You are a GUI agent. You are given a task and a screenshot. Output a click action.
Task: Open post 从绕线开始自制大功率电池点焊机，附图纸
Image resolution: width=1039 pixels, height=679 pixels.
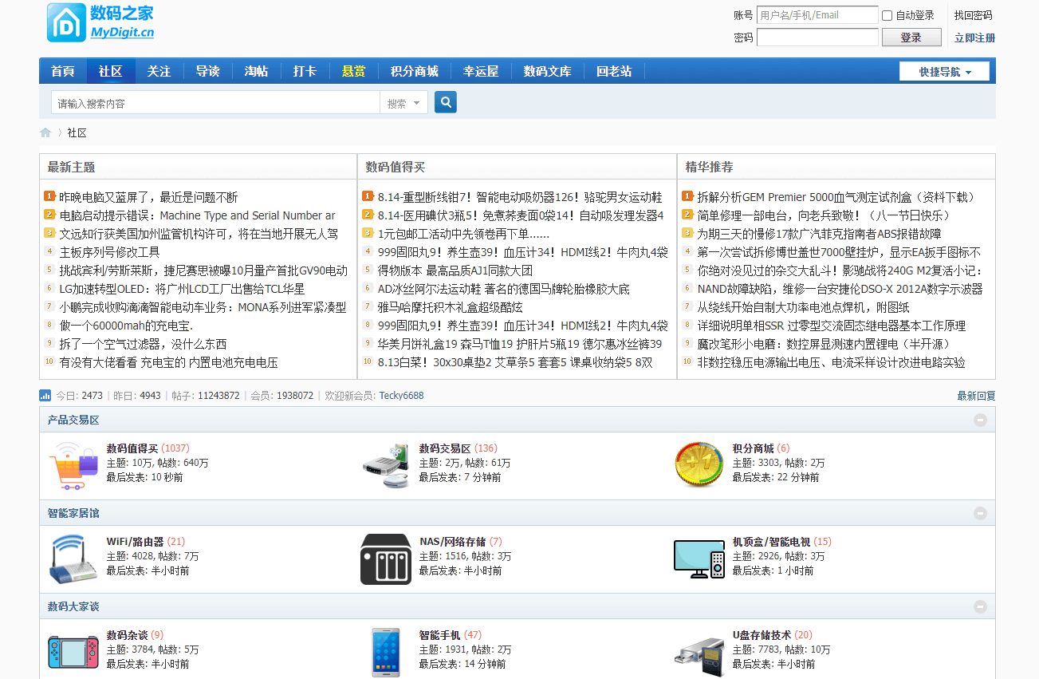tap(804, 307)
